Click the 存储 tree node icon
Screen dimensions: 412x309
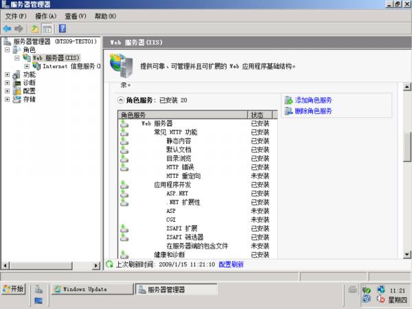16,100
